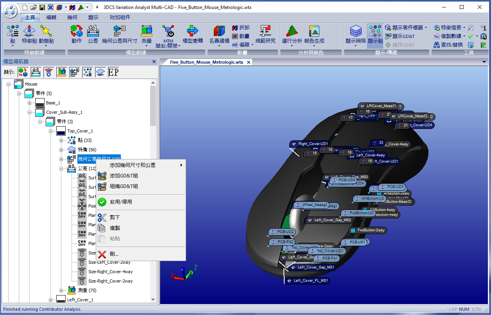Choose 複製 in the context menu
The width and height of the screenshot is (491, 315).
click(141, 228)
